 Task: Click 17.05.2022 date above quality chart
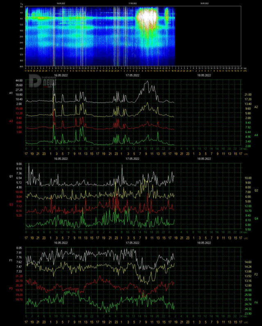[133, 158]
